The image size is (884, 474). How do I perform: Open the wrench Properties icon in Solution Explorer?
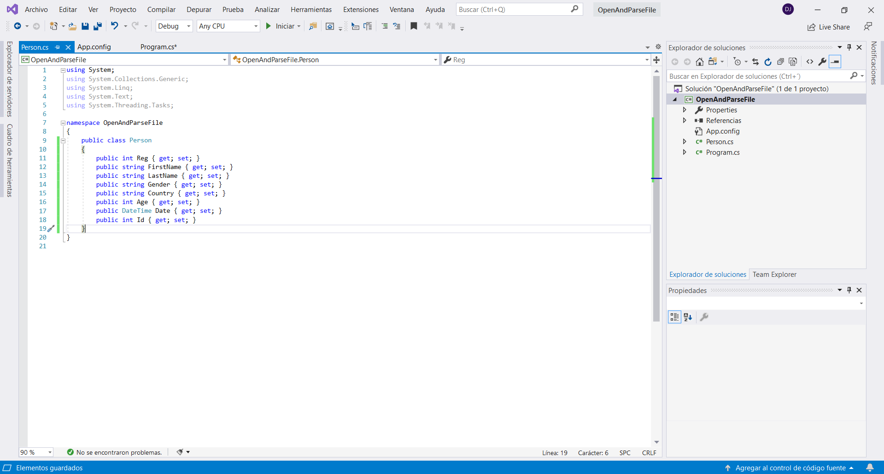click(x=822, y=62)
